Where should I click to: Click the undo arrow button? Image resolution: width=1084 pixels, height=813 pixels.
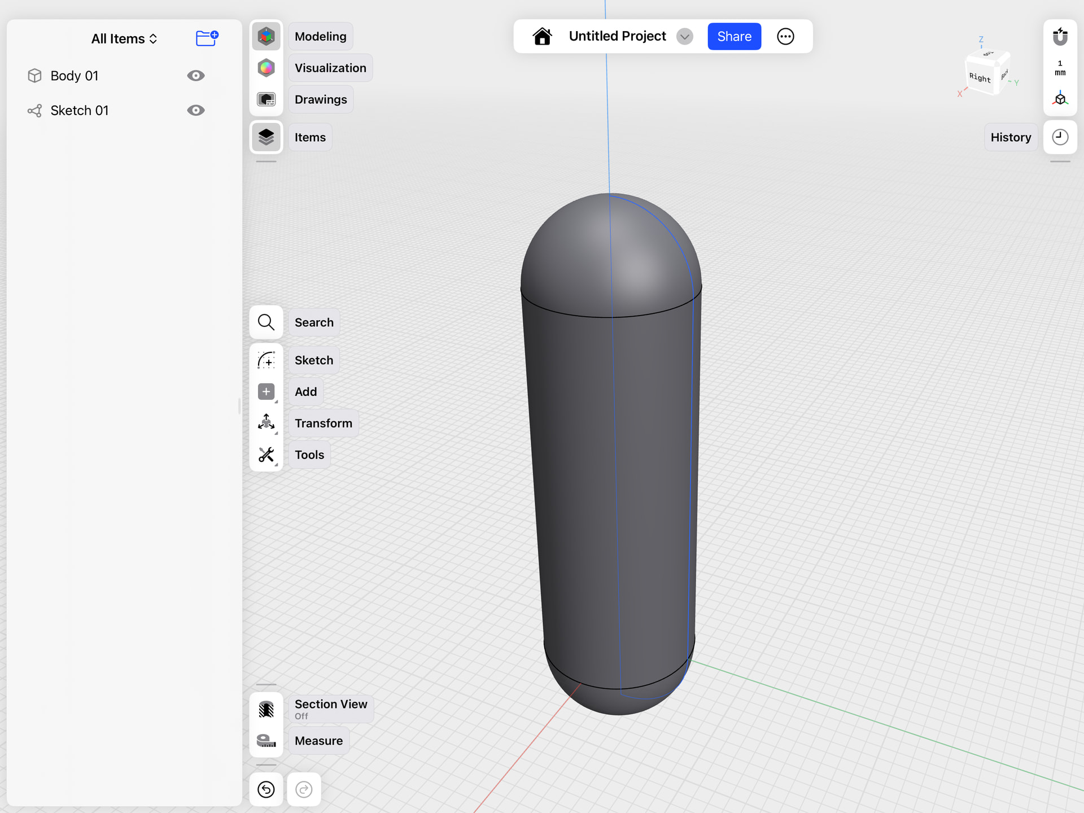click(266, 789)
